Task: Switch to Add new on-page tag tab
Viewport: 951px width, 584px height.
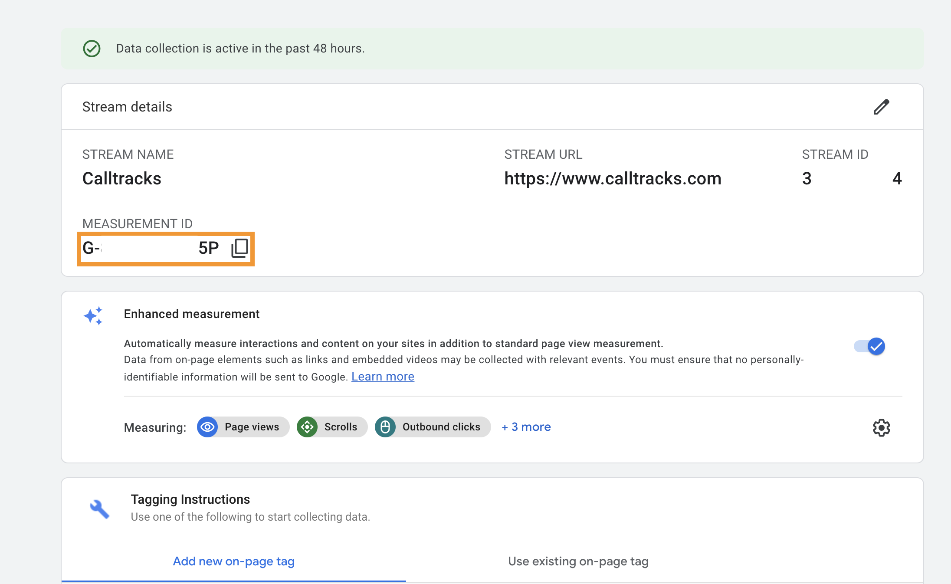Action: pos(234,561)
